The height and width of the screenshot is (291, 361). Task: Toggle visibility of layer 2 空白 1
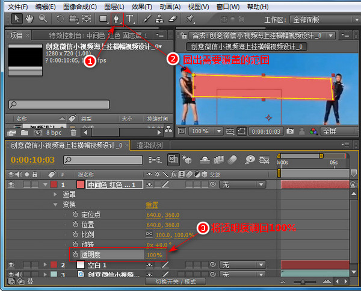pos(11,264)
